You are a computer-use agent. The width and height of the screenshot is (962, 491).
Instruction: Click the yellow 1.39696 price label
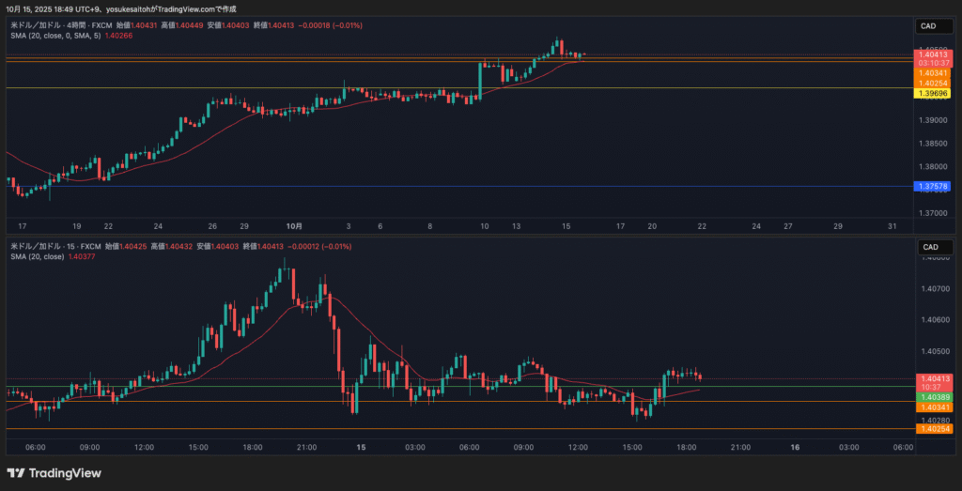point(932,94)
